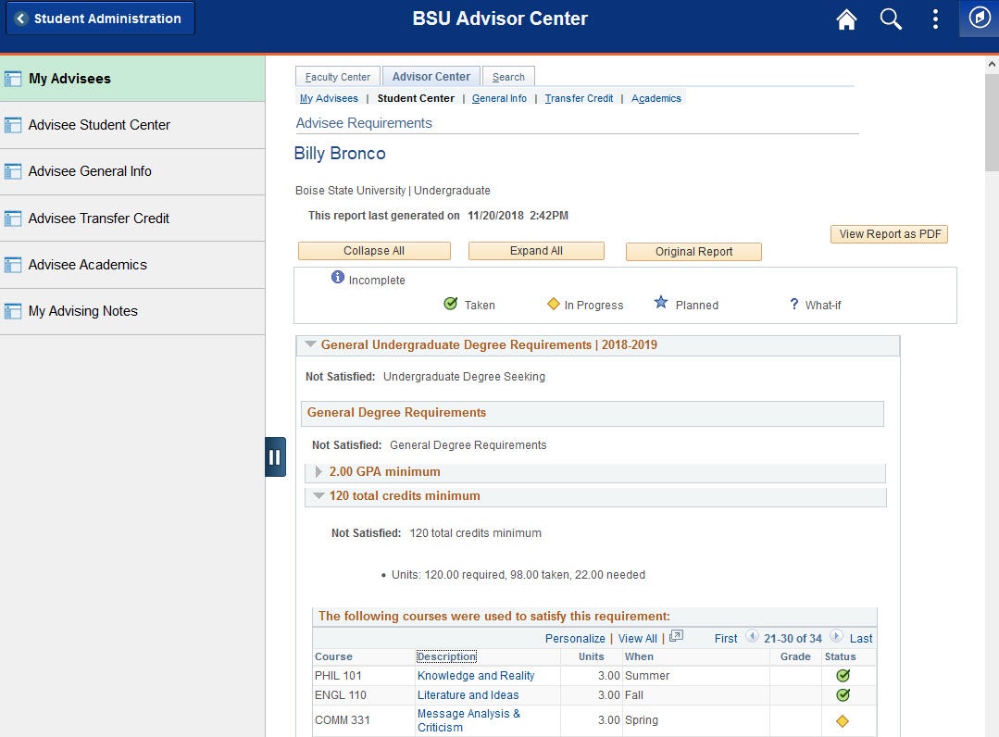Open the Transfer Credit sub-tab link
Viewport: 999px width, 737px height.
tap(580, 98)
